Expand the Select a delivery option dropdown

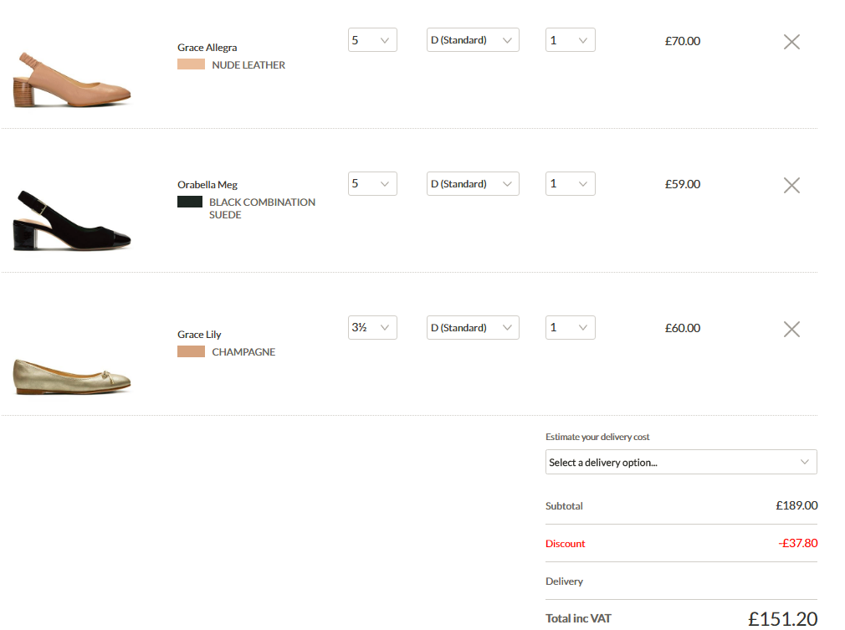(681, 463)
